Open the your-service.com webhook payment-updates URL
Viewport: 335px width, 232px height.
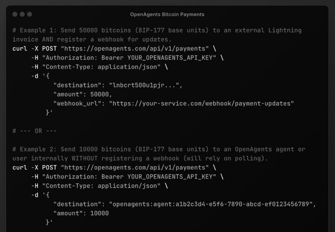(x=201, y=103)
